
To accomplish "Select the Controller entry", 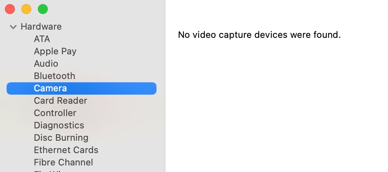I will click(x=55, y=113).
